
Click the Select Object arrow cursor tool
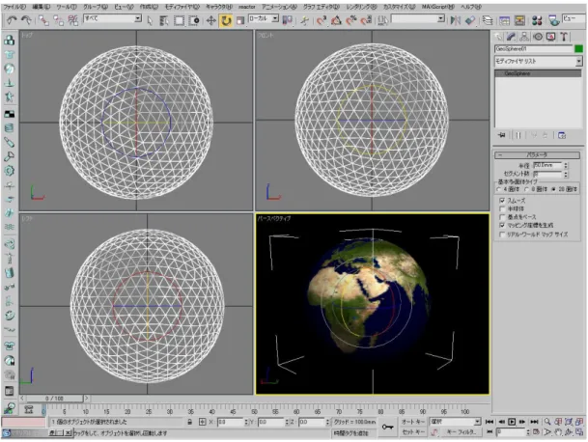150,20
